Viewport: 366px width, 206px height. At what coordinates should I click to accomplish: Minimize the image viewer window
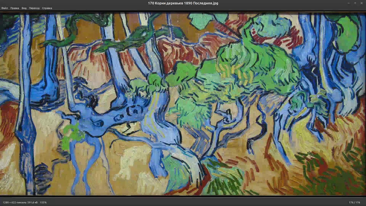coord(349,3)
